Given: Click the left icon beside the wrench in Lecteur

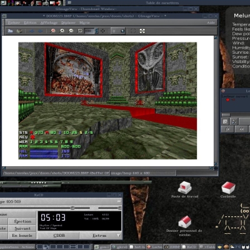Looking at the screenshot, I should [225, 121].
